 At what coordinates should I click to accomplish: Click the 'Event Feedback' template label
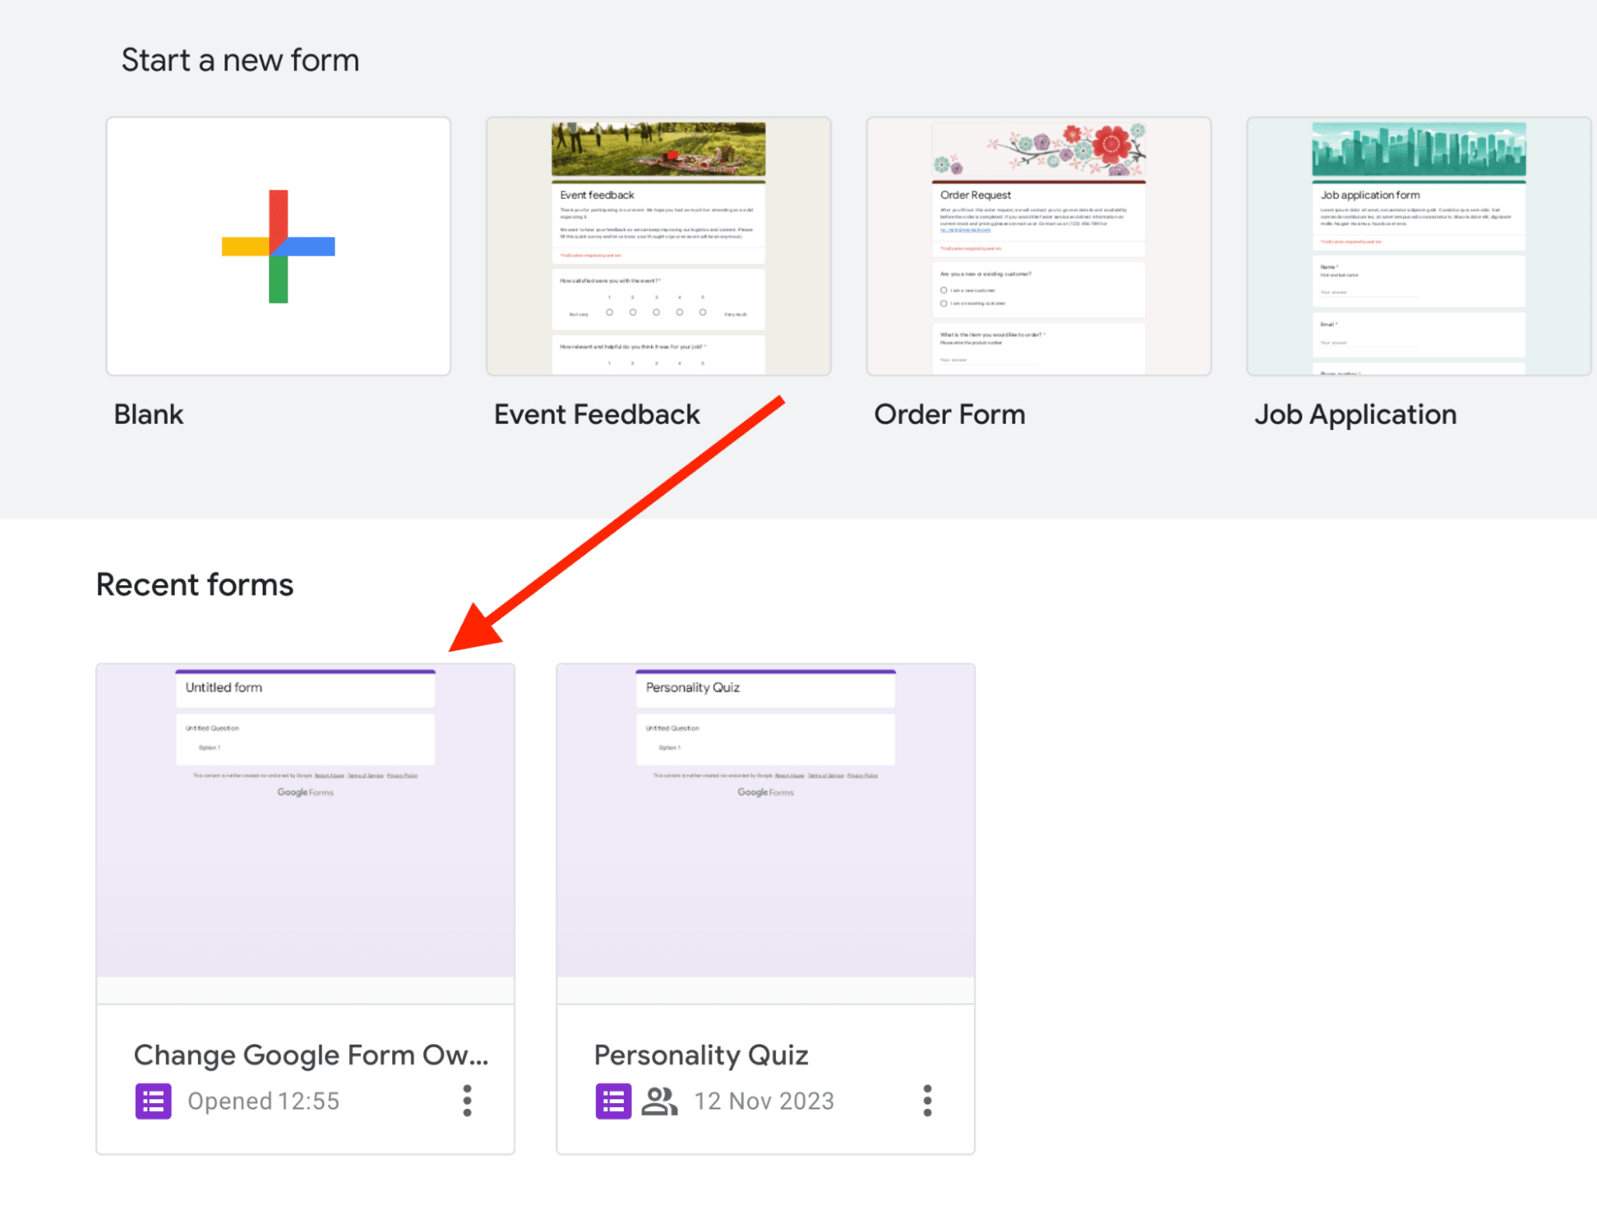click(x=597, y=414)
